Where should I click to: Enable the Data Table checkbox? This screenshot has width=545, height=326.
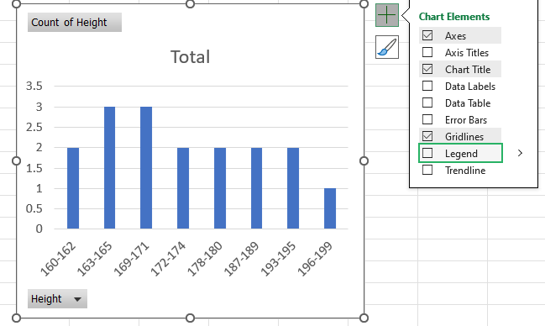pos(427,103)
